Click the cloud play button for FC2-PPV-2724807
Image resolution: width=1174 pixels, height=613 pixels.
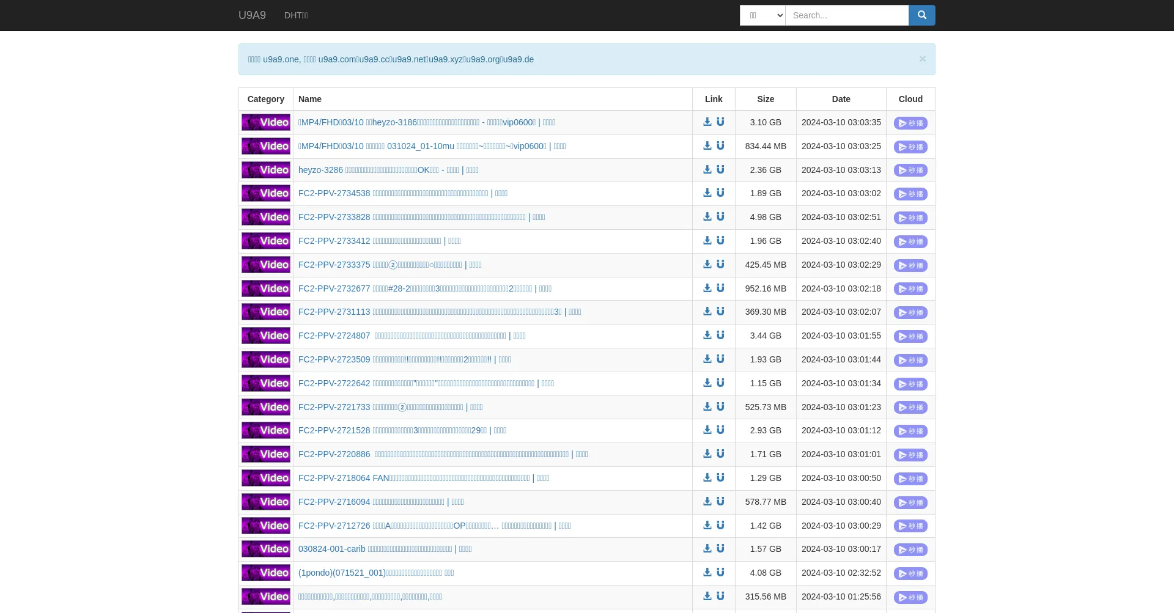point(910,336)
